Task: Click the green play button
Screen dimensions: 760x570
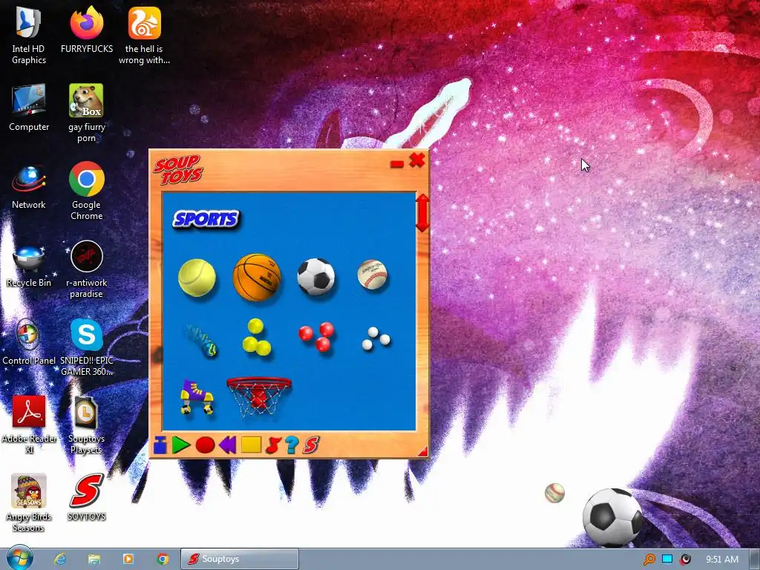Action: pyautogui.click(x=181, y=445)
